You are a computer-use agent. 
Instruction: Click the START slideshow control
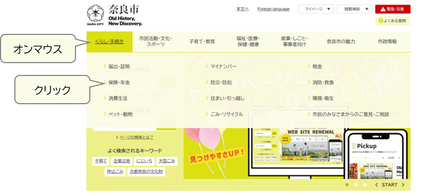click(x=390, y=185)
